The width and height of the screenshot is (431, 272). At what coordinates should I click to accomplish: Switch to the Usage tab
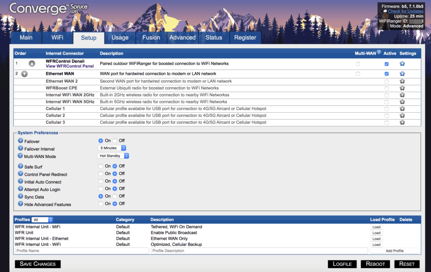(x=120, y=38)
